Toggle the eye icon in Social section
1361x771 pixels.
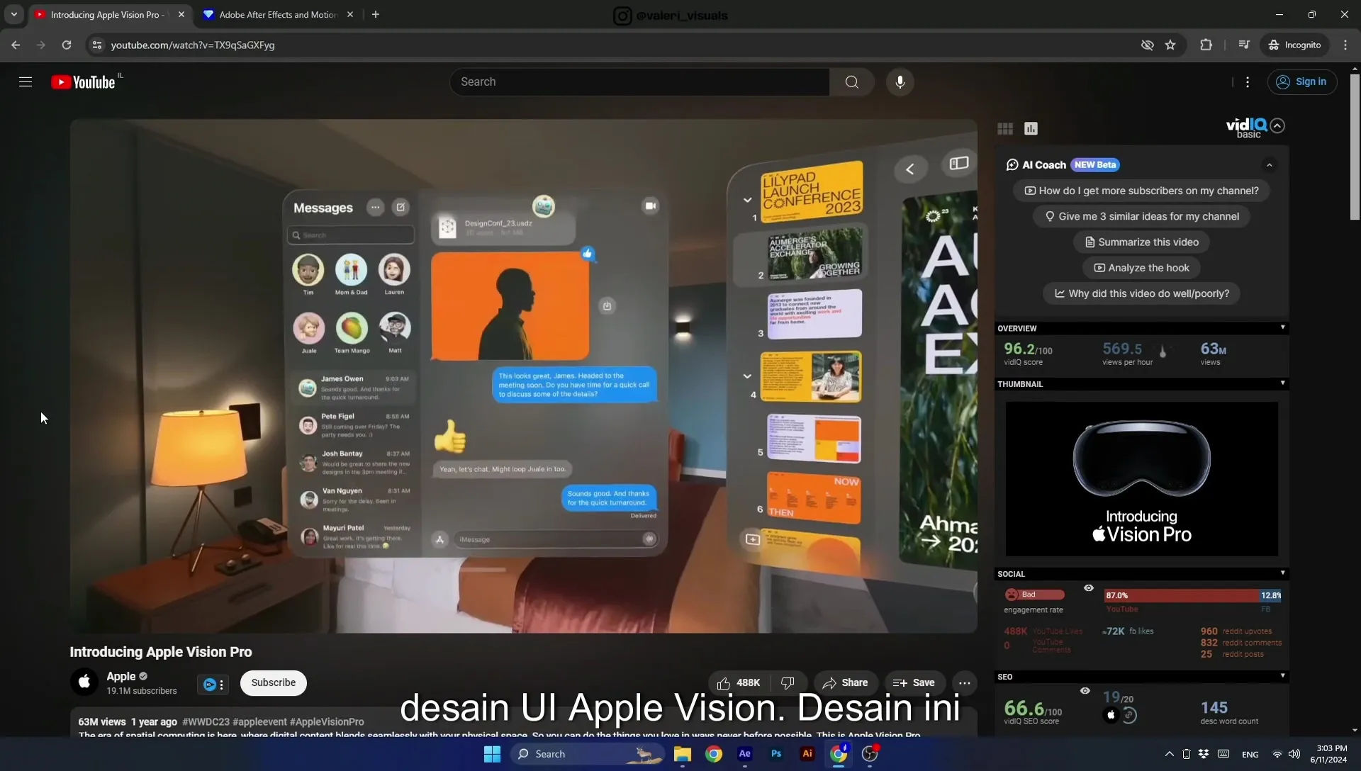[x=1089, y=588]
